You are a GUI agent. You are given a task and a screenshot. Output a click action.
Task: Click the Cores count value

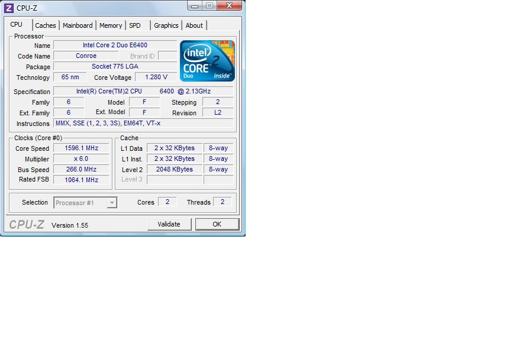tap(167, 202)
